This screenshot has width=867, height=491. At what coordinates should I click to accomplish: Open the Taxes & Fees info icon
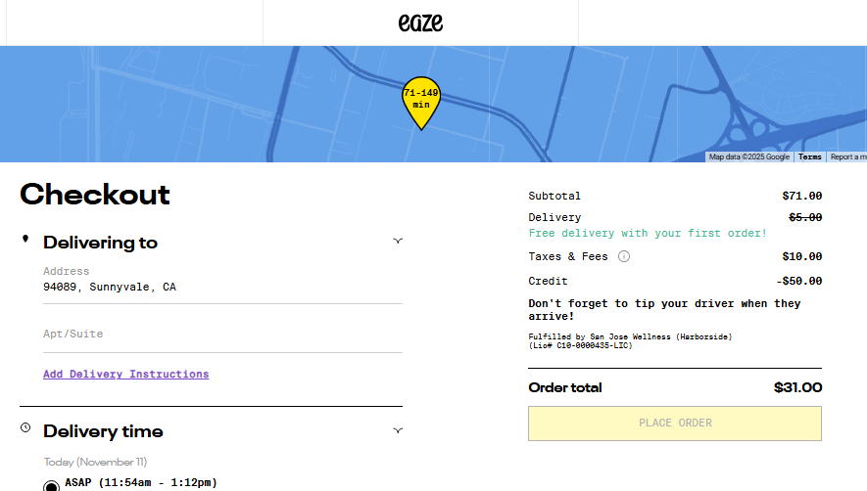coord(624,256)
